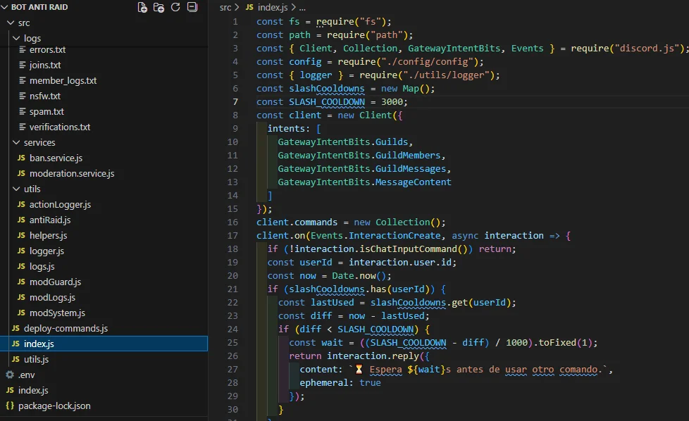Viewport: 689px width, 421px height.
Task: Click the line number 17 in the gutter
Action: click(x=233, y=235)
